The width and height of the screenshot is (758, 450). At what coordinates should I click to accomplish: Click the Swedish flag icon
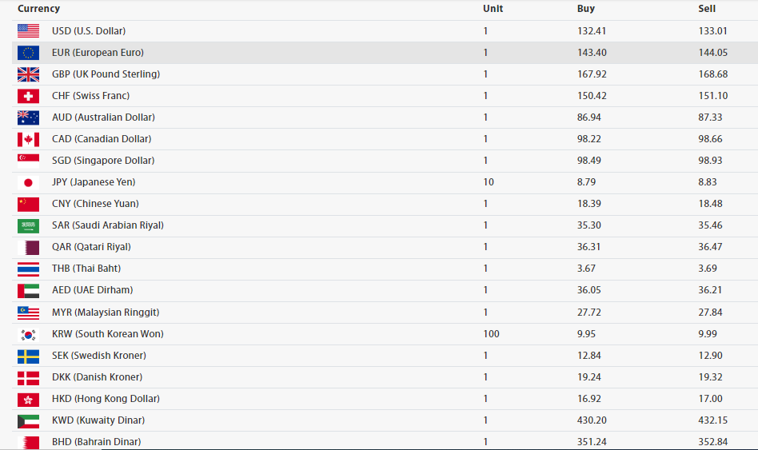tap(28, 356)
